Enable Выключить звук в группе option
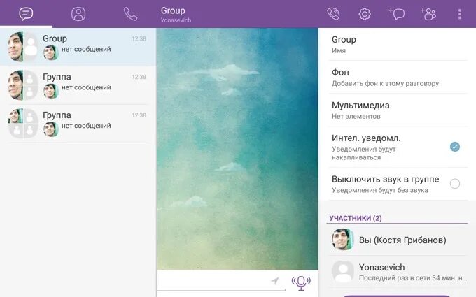This screenshot has height=297, width=476. 455,183
